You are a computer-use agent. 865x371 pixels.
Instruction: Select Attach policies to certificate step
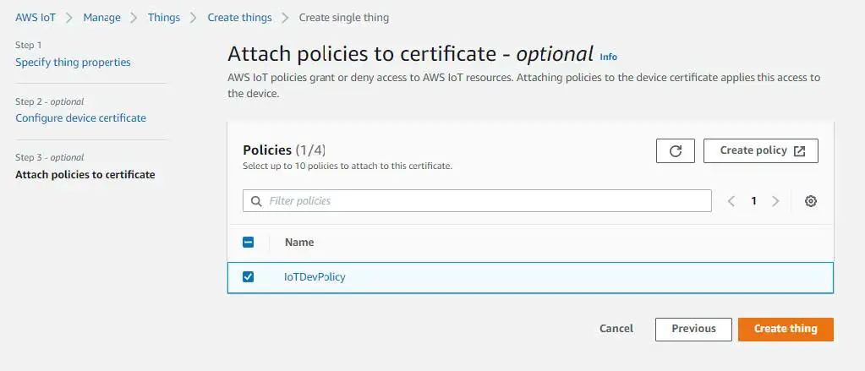click(85, 174)
